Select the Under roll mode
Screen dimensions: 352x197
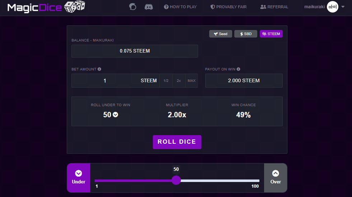(79, 178)
